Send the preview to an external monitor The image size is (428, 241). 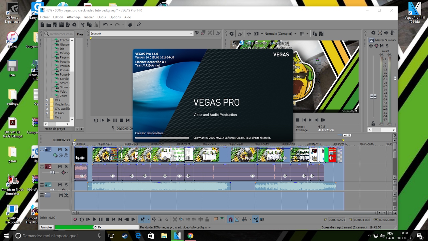coord(240,34)
